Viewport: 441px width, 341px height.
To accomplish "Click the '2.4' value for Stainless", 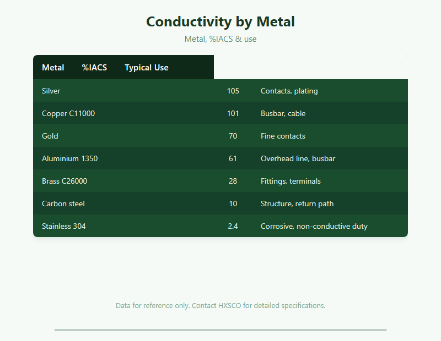I will pos(233,226).
